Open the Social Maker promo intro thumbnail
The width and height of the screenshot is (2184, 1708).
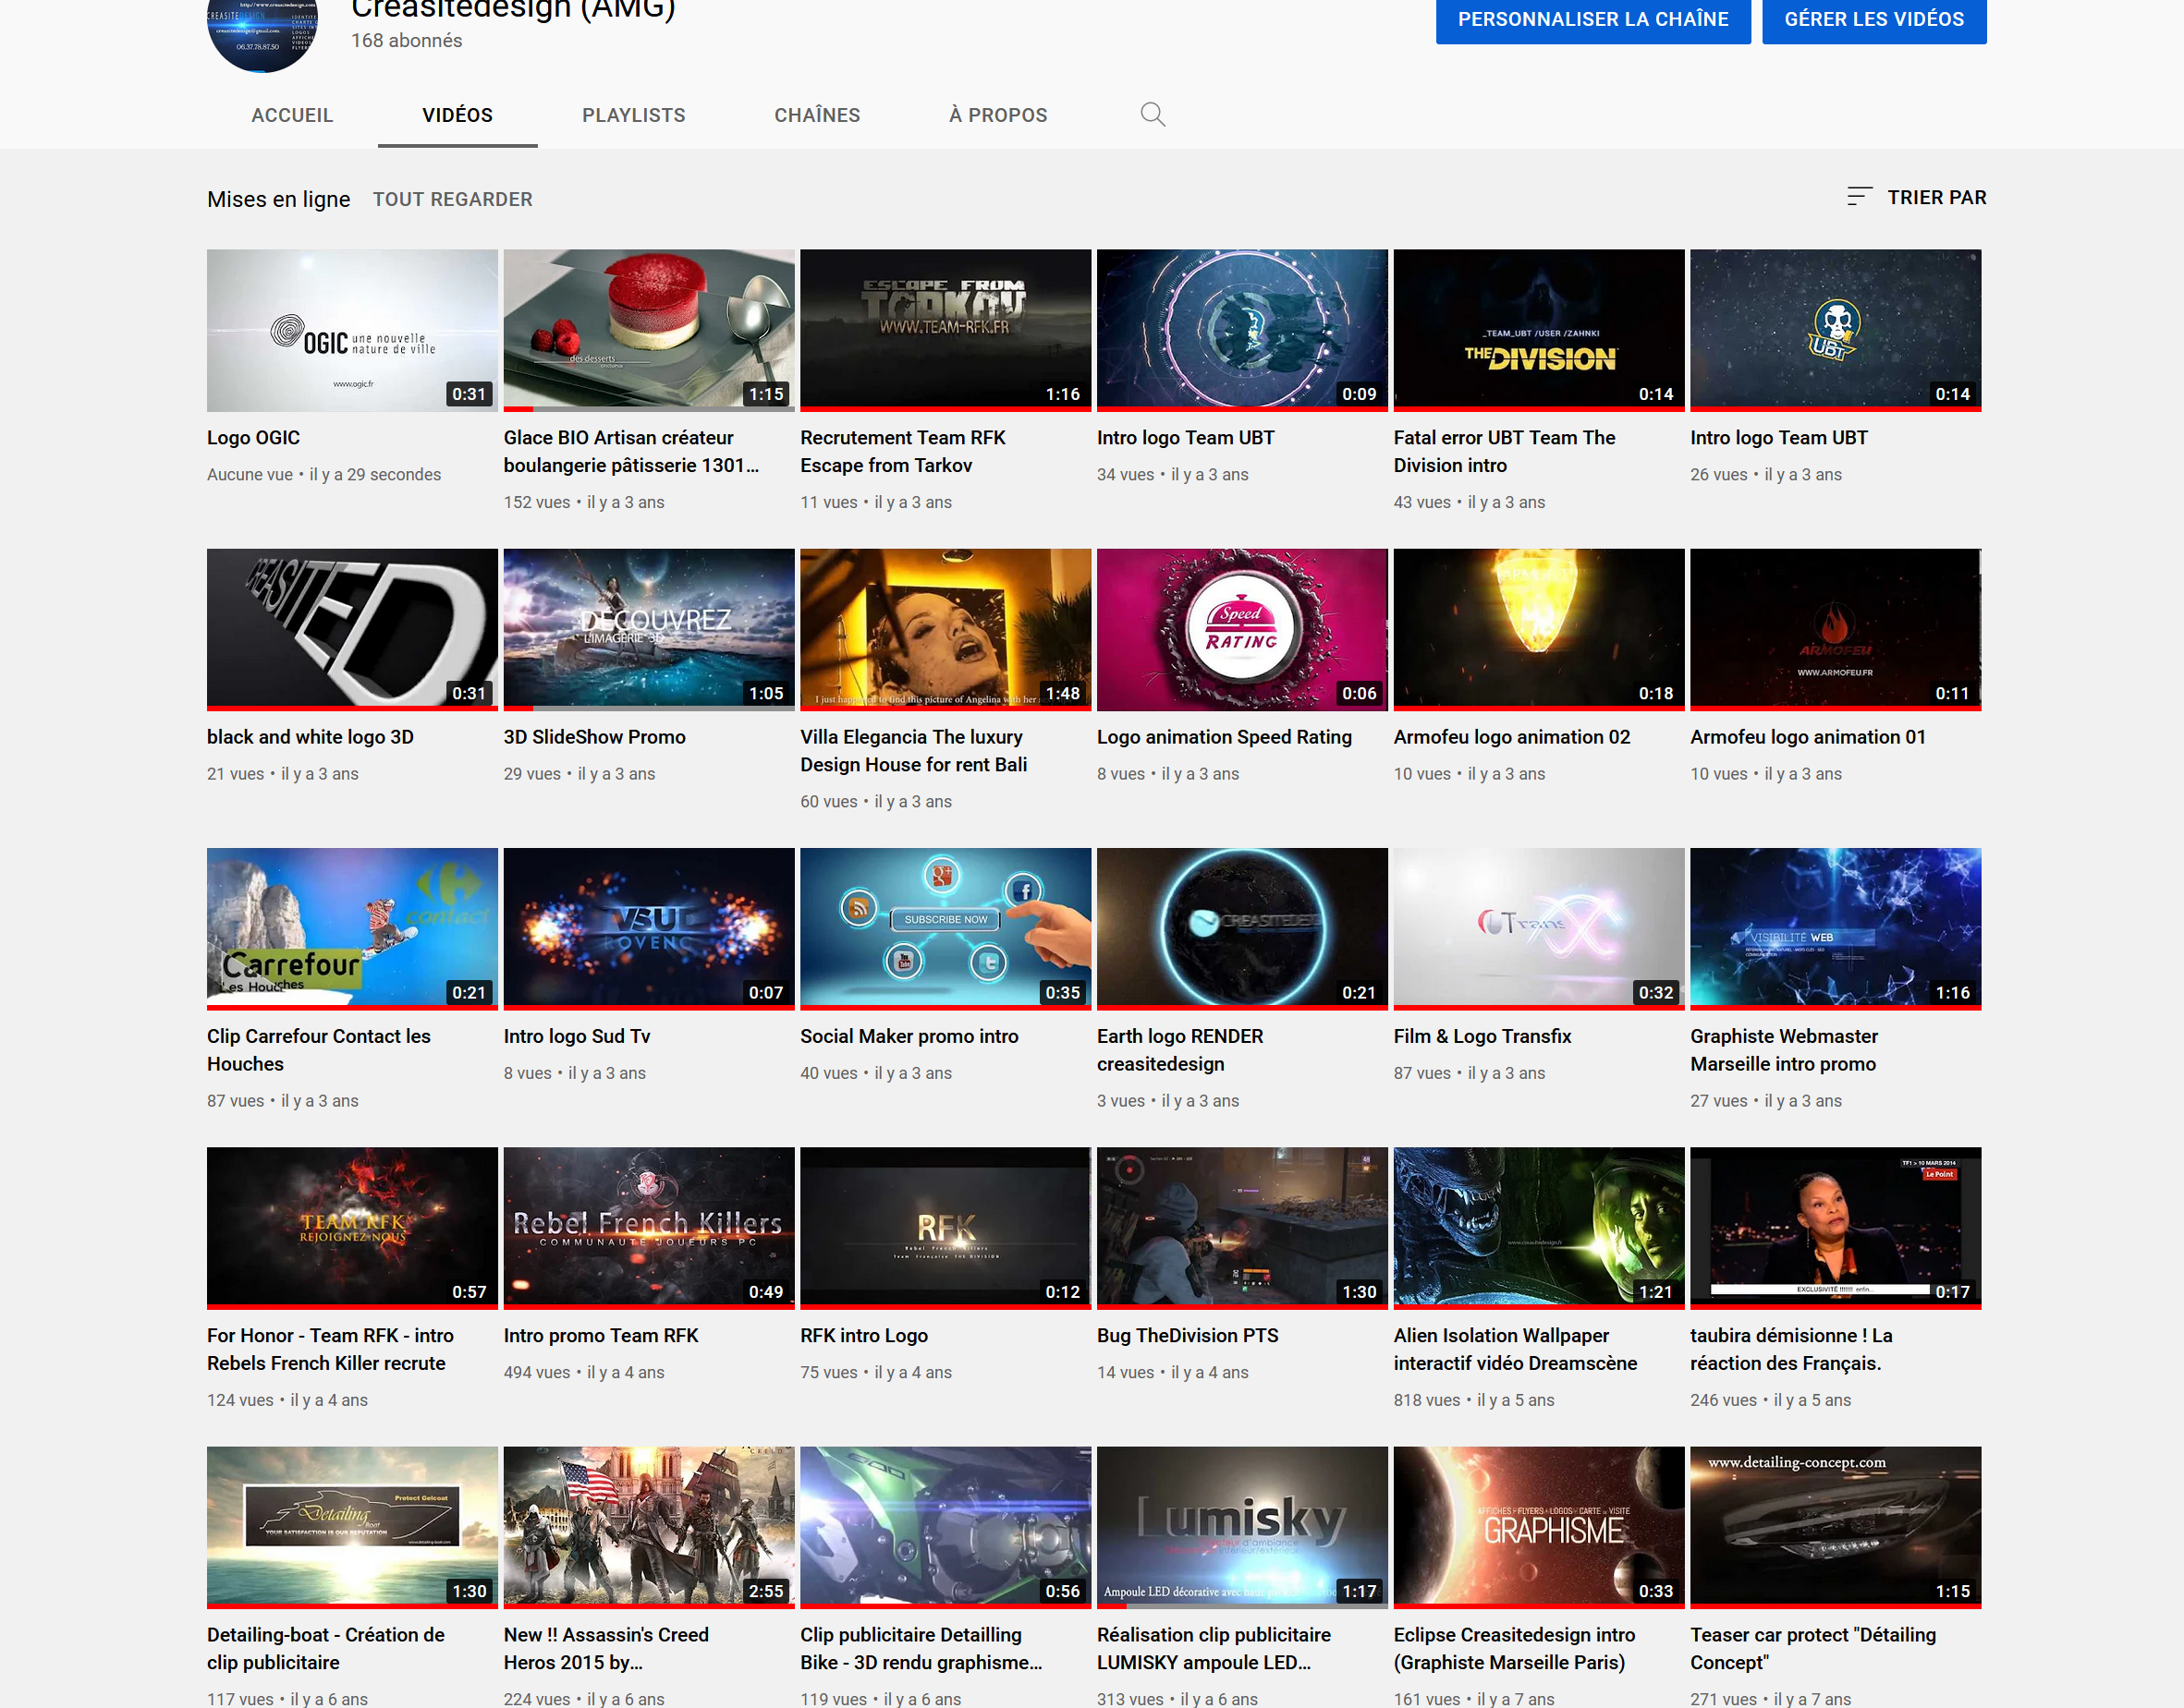[x=945, y=928]
